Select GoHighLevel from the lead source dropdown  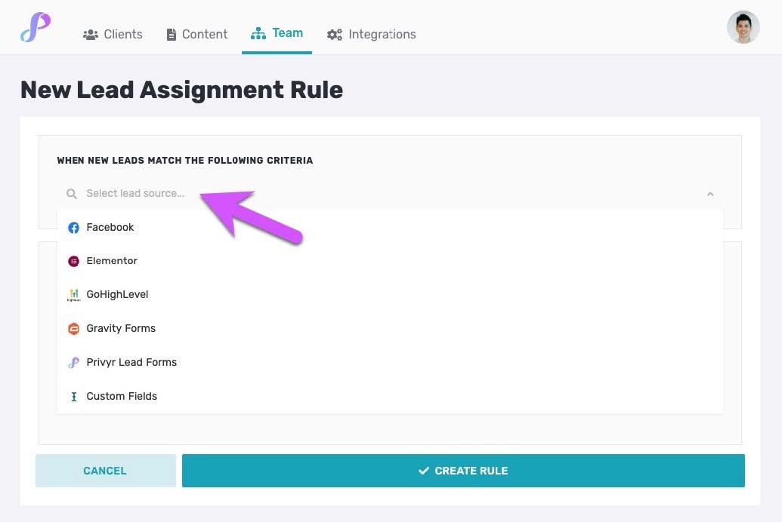click(x=117, y=294)
